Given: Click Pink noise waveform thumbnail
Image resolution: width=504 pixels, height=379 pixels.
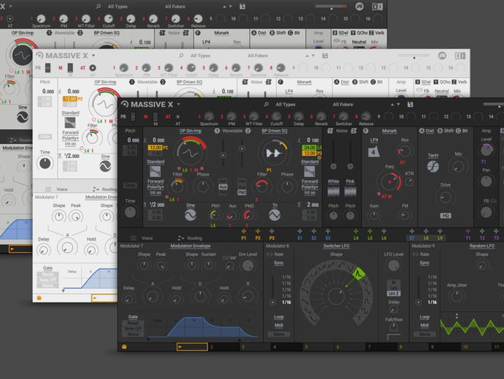Looking at the screenshot, I should pyautogui.click(x=350, y=191).
